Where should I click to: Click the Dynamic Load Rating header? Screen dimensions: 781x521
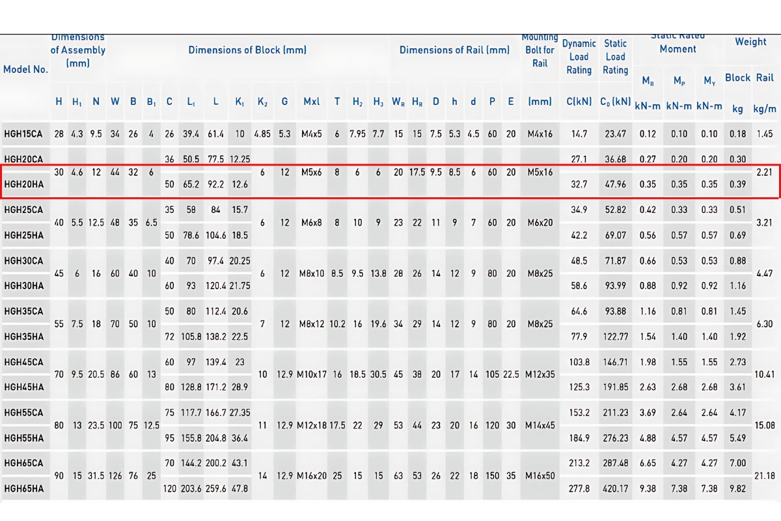click(579, 57)
